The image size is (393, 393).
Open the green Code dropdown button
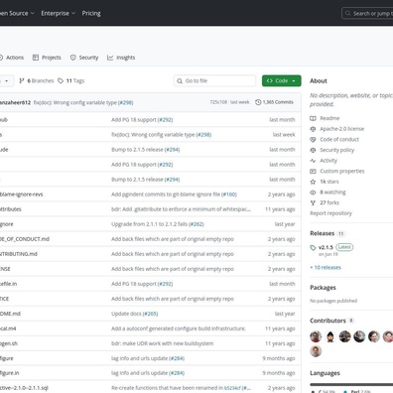282,80
